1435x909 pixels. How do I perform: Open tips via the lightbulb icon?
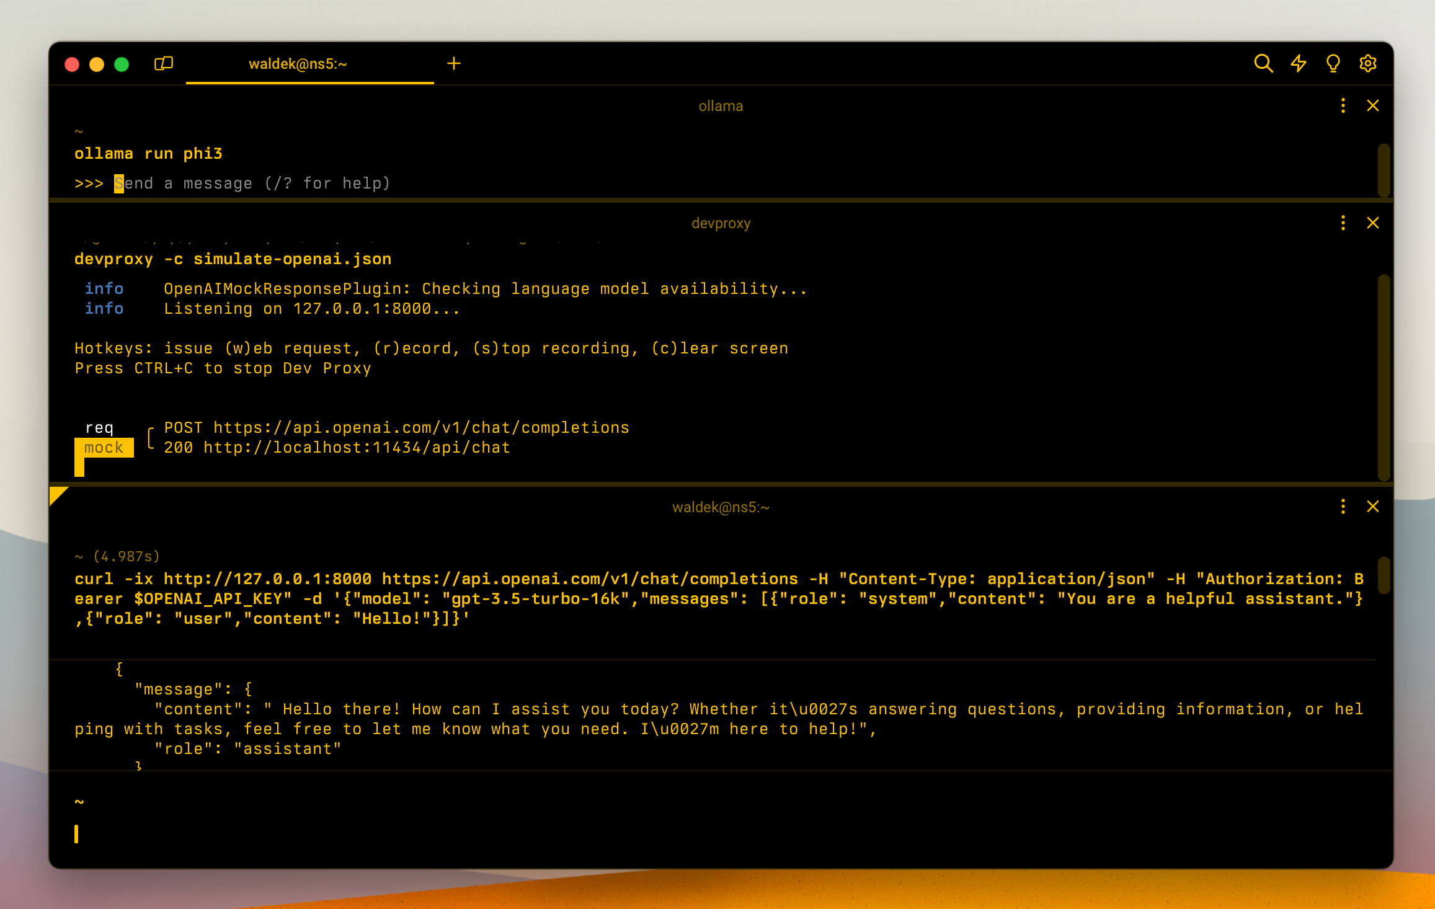(x=1333, y=63)
